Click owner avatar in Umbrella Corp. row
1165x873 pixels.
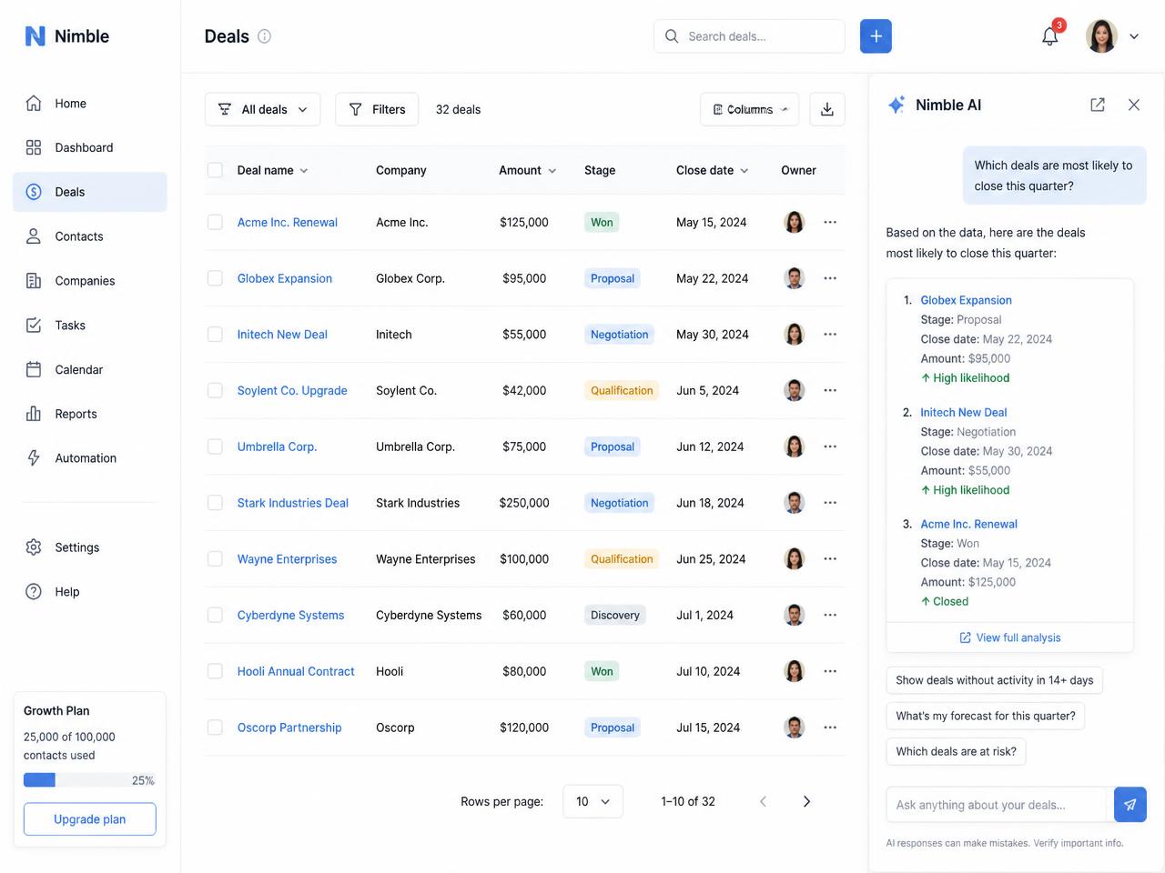[795, 447]
